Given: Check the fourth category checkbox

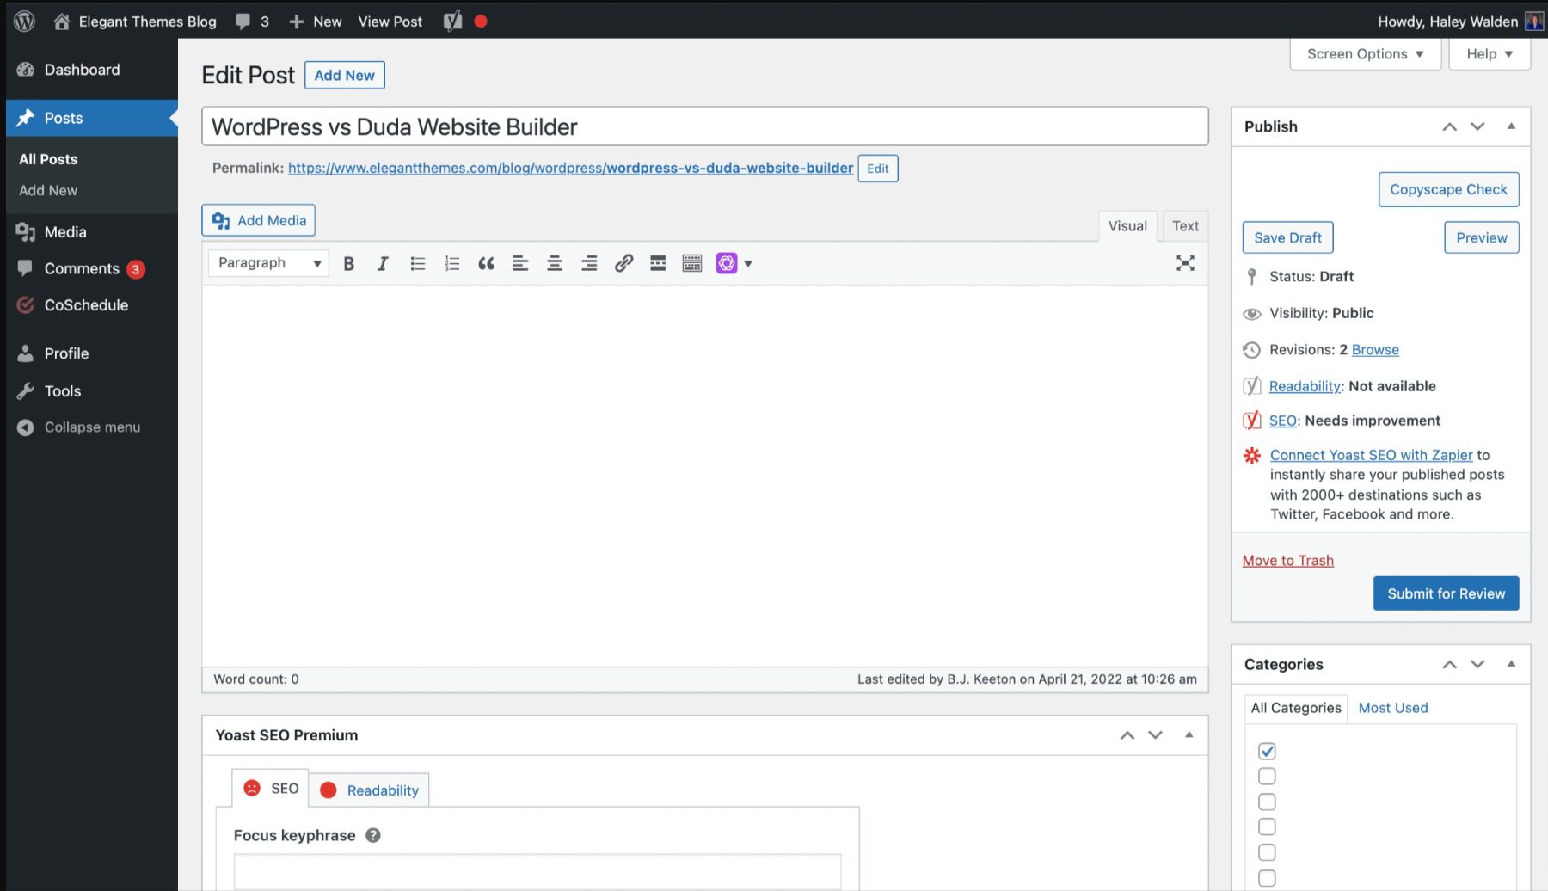Looking at the screenshot, I should 1267,826.
